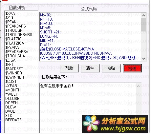Screen dimensions: 151x134
Task: Clear the formula with 清空 button
Action: pos(90,68)
